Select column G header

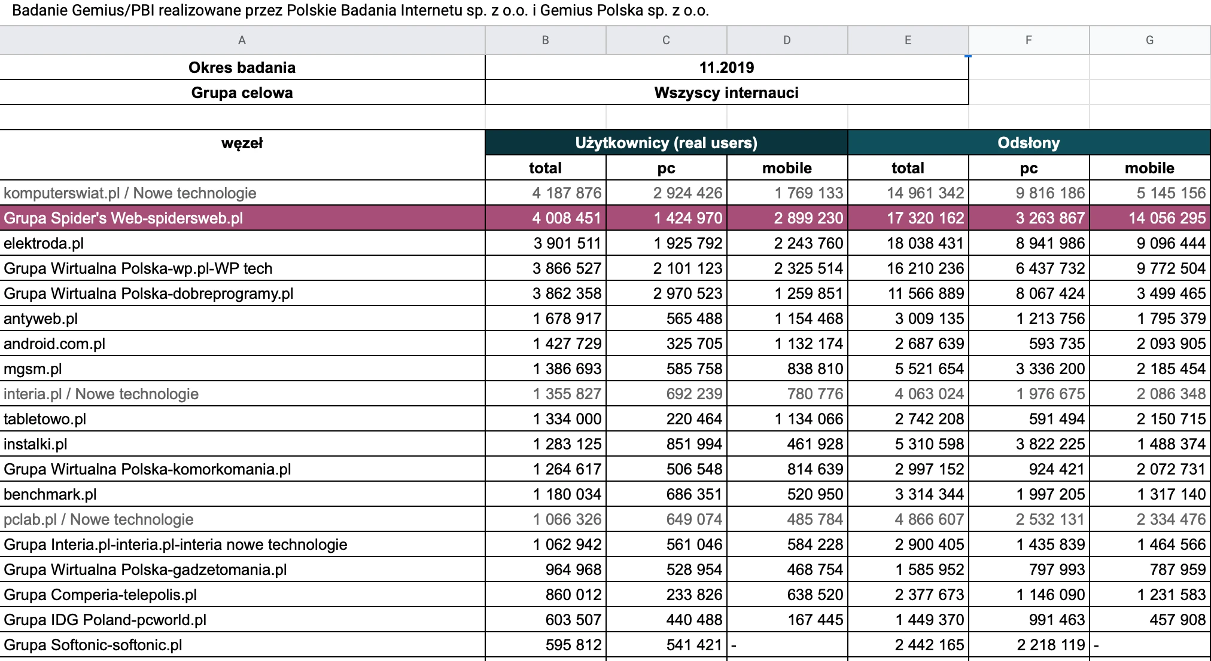(1149, 40)
